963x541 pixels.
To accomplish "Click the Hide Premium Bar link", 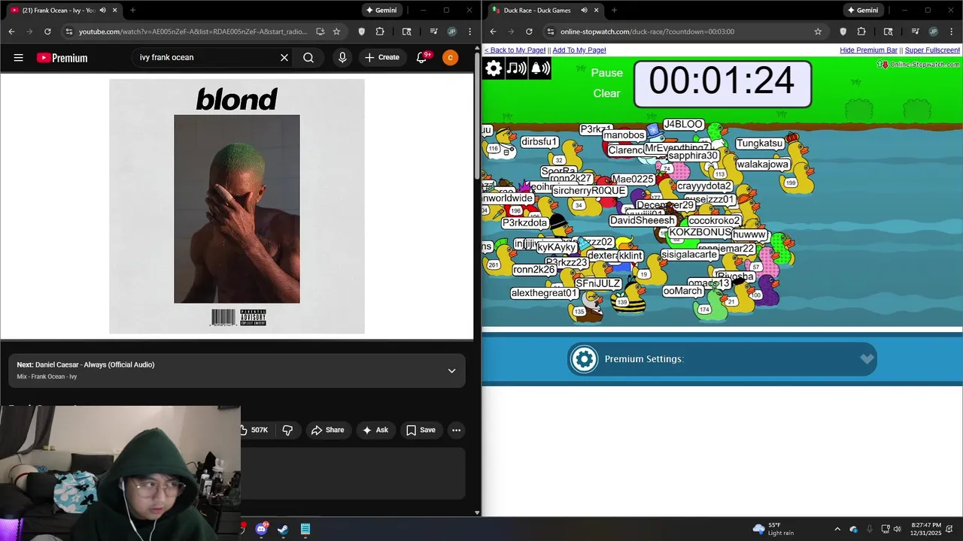I will 868,50.
